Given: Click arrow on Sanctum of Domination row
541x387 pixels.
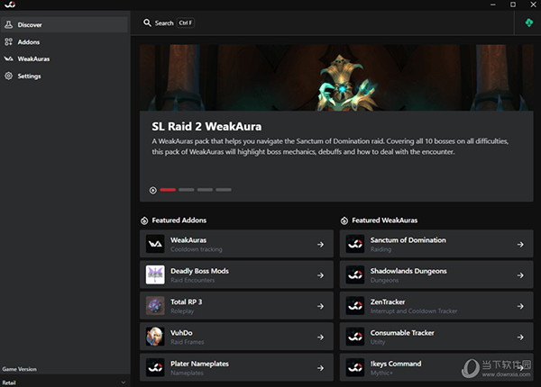Looking at the screenshot, I should tap(520, 245).
